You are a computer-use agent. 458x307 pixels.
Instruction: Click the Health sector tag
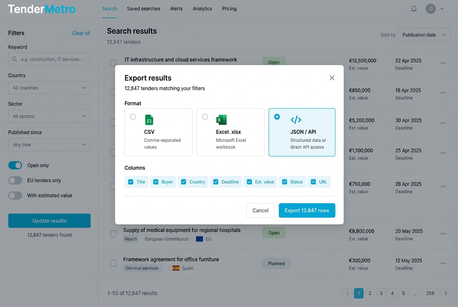tap(131, 239)
